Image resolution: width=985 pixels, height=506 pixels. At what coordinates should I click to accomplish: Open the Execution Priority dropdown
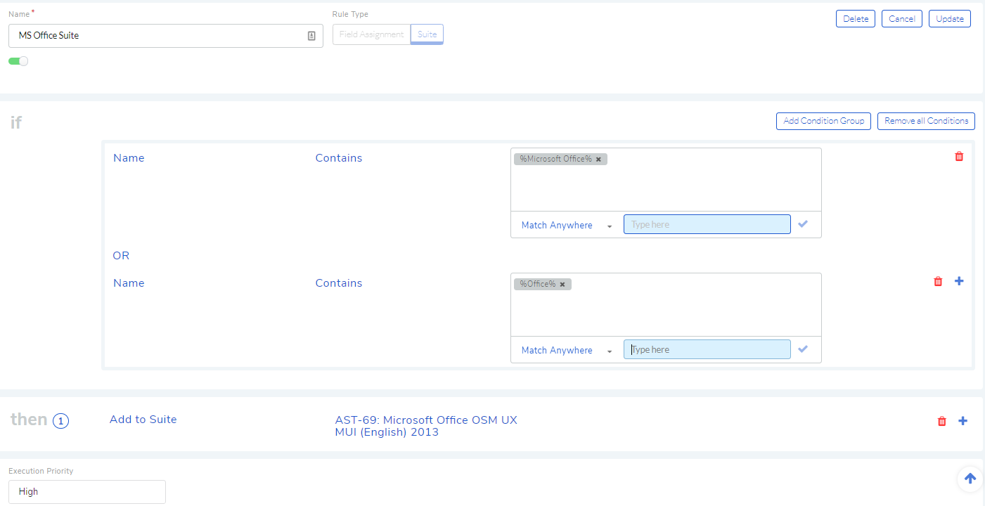coord(87,492)
